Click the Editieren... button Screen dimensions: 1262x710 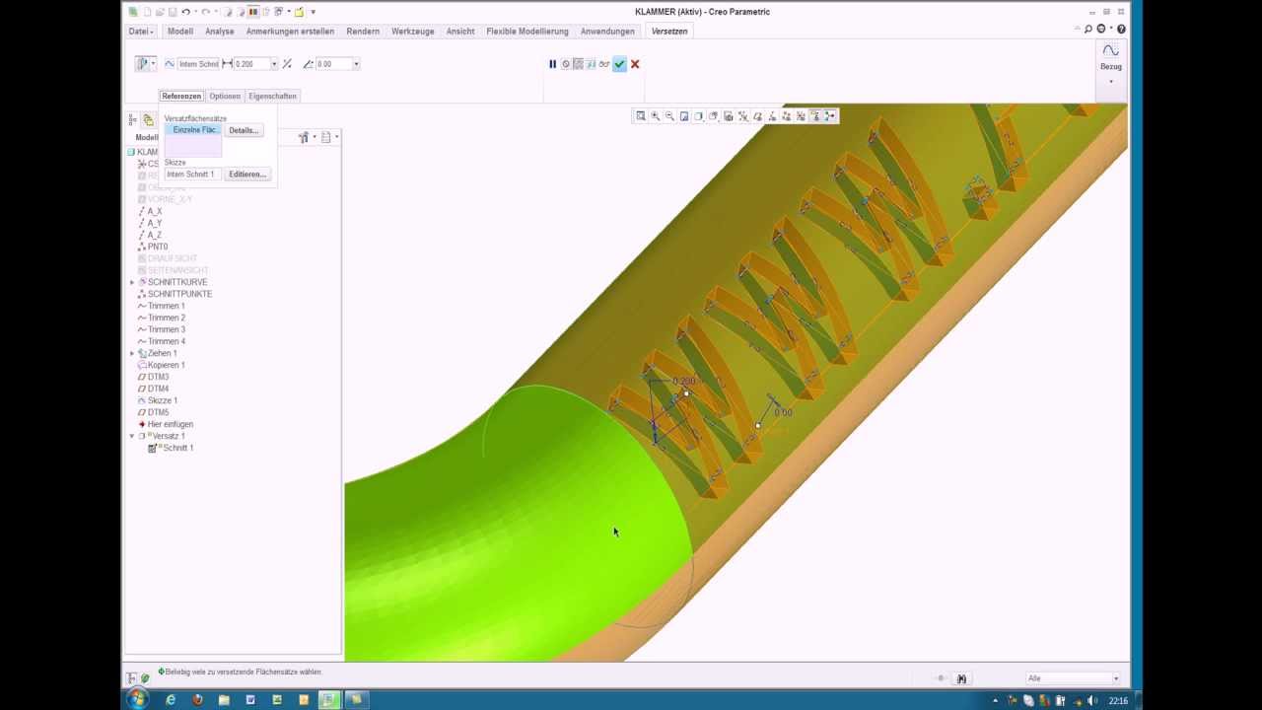246,175
